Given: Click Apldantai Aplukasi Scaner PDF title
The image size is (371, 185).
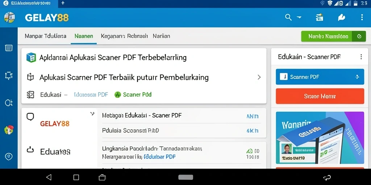Looking at the screenshot, I should point(113,57).
